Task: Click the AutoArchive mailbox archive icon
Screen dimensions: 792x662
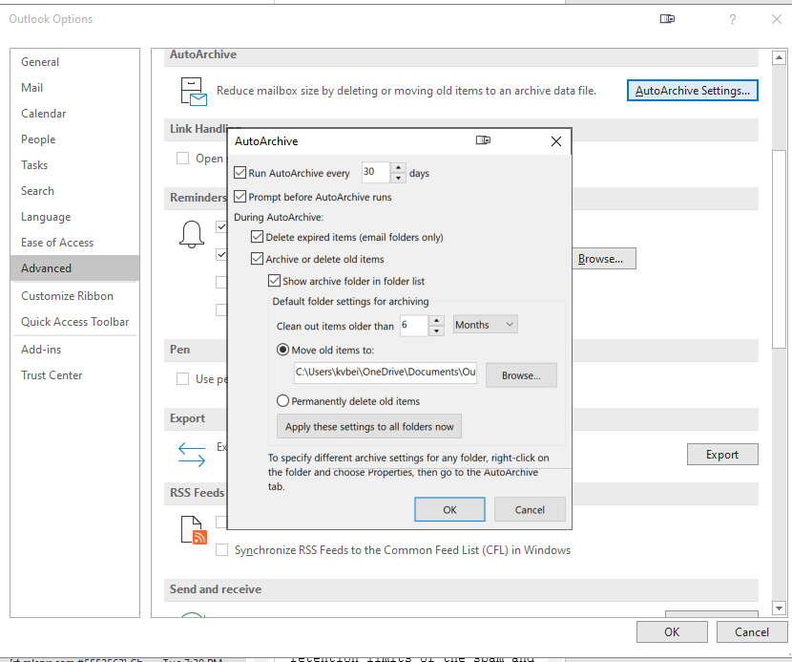Action: point(194,92)
